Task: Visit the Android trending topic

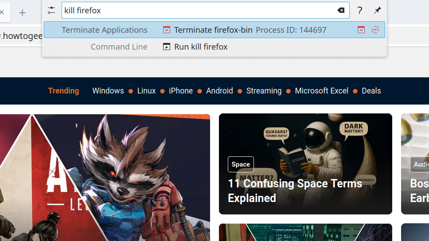Action: pos(219,91)
